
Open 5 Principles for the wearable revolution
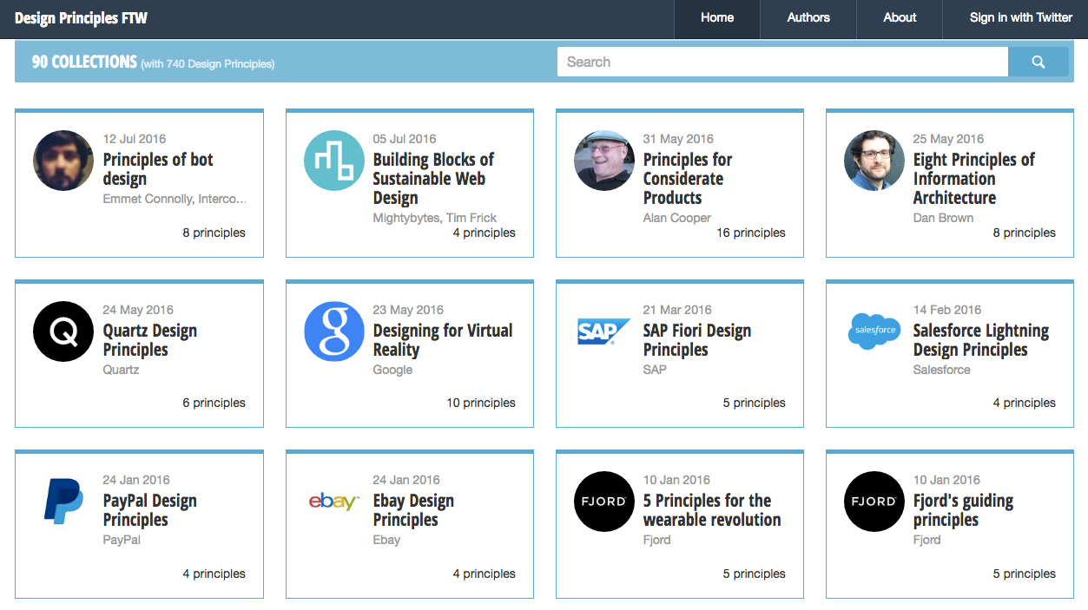711,510
